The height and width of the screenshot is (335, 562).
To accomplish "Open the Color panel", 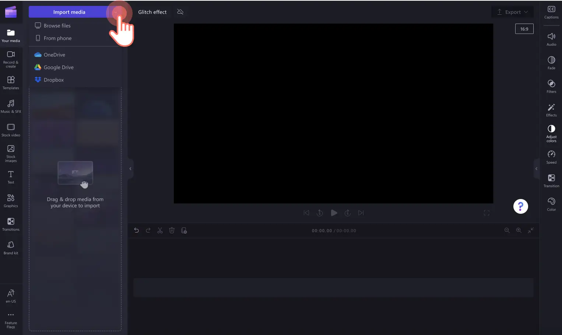I will click(x=551, y=205).
